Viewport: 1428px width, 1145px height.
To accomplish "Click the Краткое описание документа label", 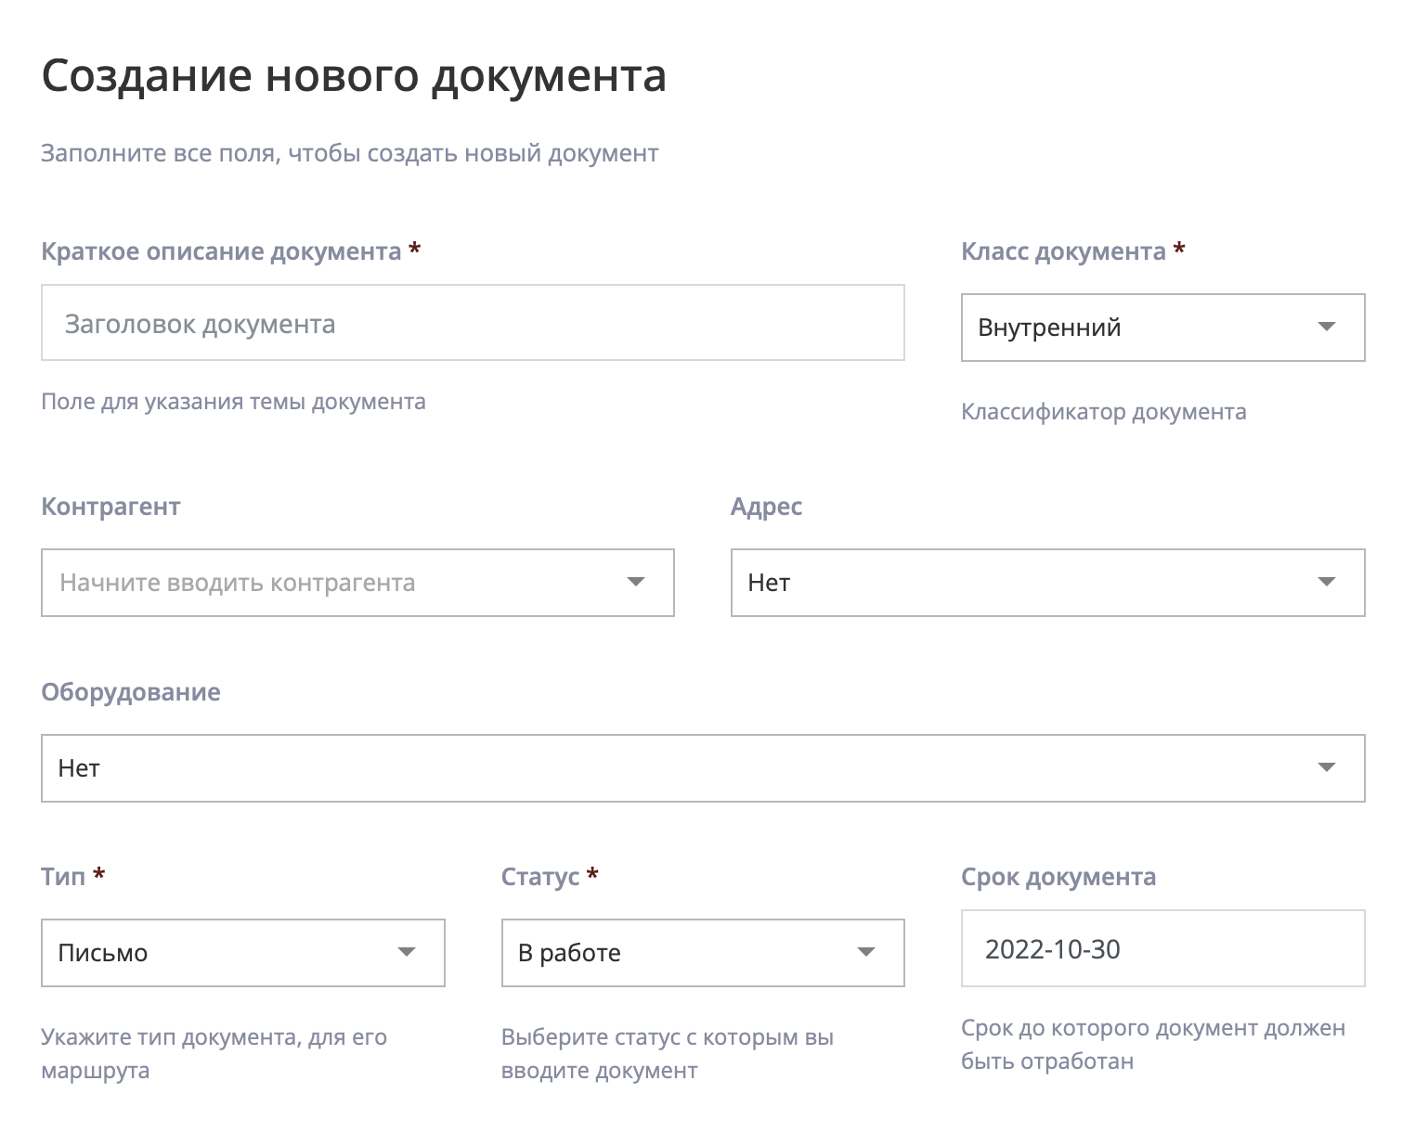I will tap(221, 251).
